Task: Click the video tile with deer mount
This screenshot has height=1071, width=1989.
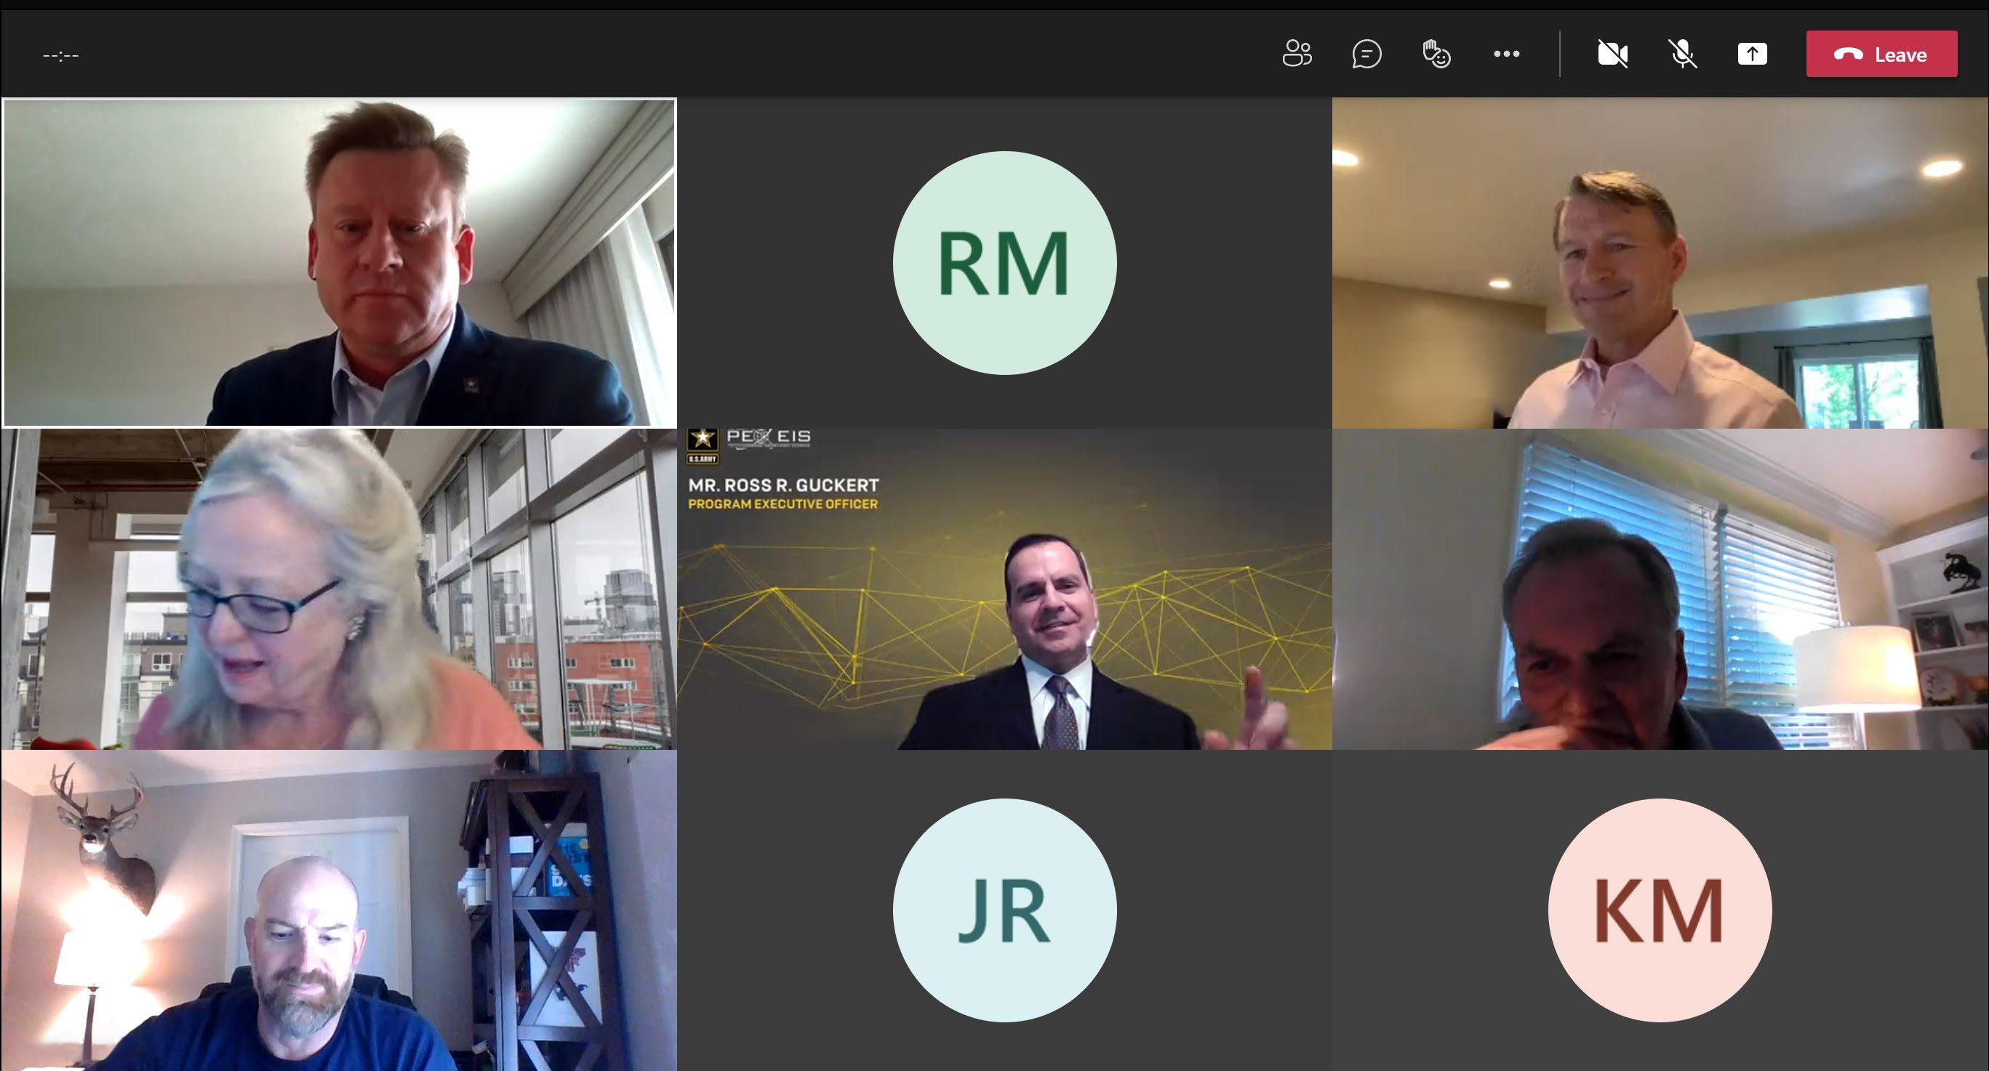Action: click(x=339, y=910)
